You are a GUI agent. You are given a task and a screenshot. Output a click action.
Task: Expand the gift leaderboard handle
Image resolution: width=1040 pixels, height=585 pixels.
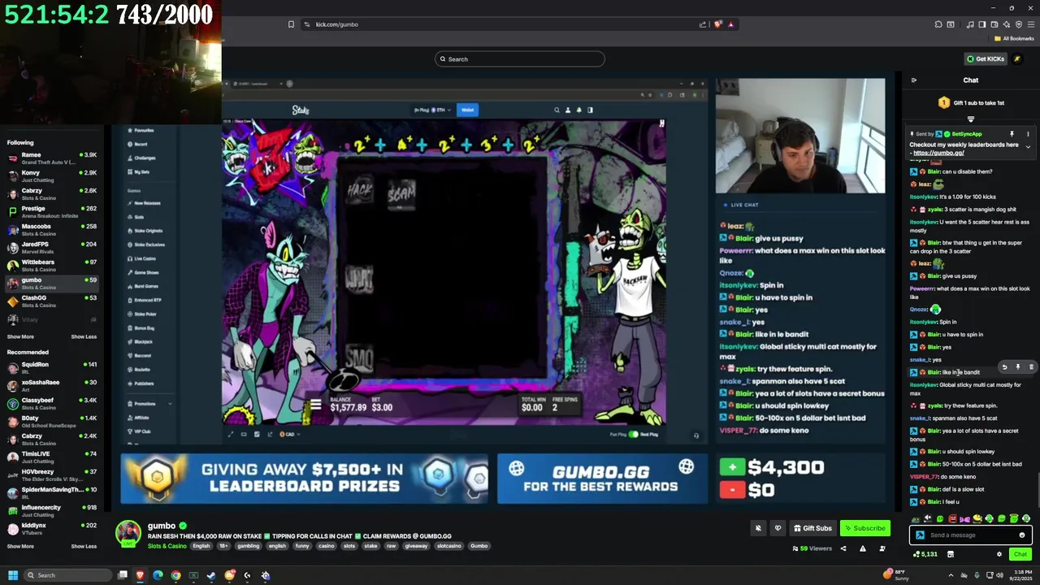point(970,119)
